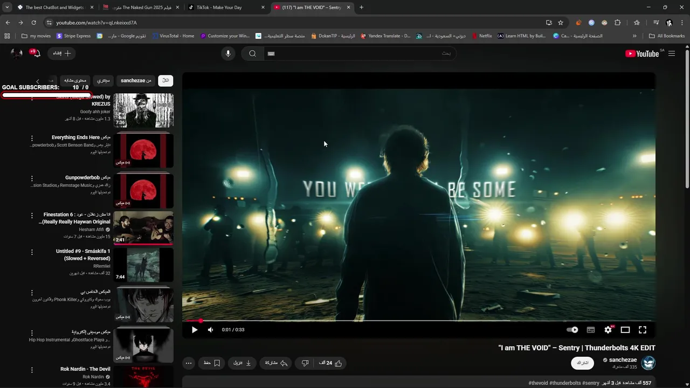Mute the video using the speaker icon
The width and height of the screenshot is (690, 388).
coord(211,330)
